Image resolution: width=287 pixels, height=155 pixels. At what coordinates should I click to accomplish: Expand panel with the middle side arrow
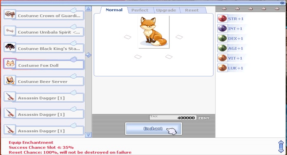coord(88,55)
